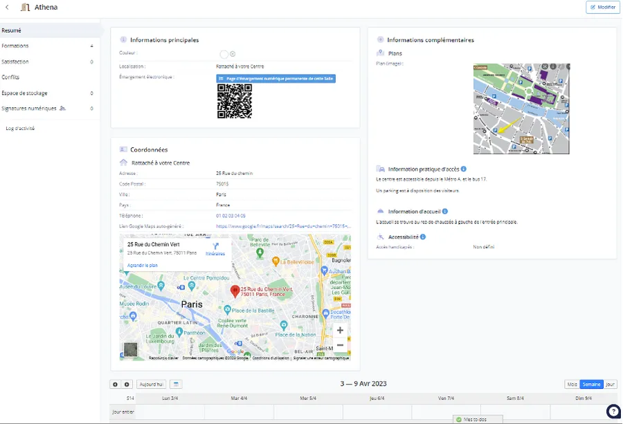Click the white Couleur swatch circle
This screenshot has width=623, height=424.
point(224,54)
